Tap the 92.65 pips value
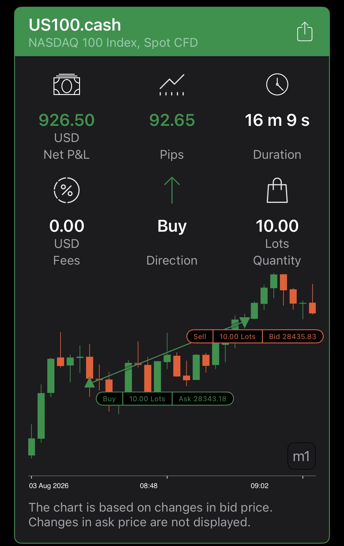This screenshot has width=344, height=546. 172,120
